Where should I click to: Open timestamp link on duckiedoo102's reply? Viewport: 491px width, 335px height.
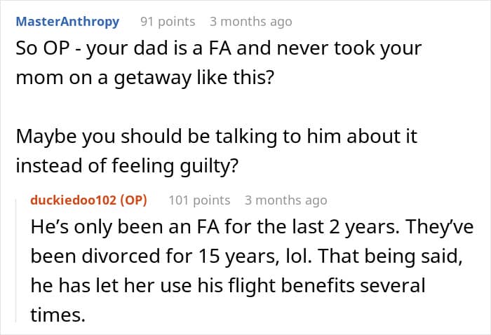(x=286, y=200)
